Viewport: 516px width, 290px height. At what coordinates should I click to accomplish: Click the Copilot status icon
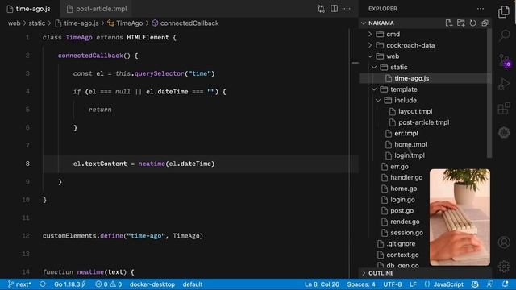[x=475, y=284]
